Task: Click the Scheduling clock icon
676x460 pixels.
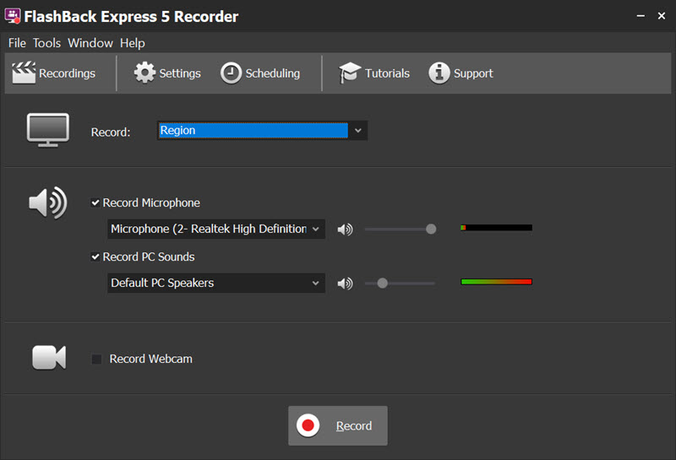Action: (231, 73)
